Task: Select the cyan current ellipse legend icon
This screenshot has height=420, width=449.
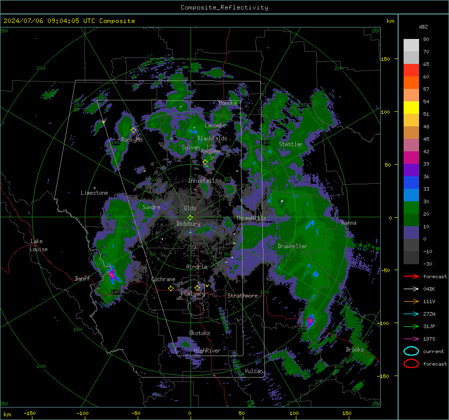Action: tap(411, 351)
